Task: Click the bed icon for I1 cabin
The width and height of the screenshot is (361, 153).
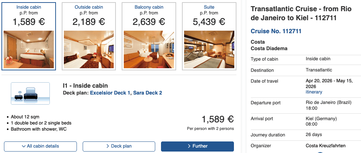Action: 30,93
